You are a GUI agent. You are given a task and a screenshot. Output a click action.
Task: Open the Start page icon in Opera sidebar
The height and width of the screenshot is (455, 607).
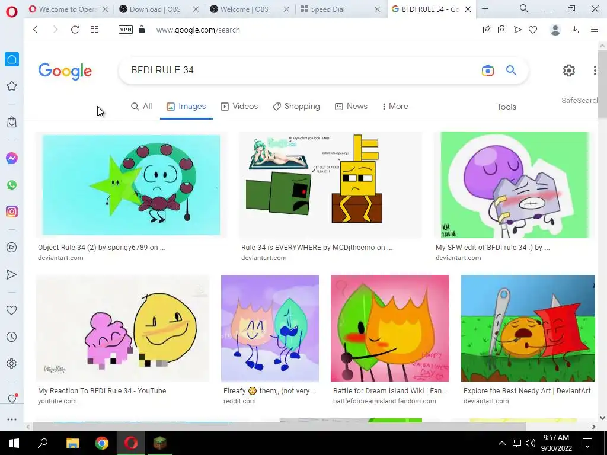(x=12, y=59)
